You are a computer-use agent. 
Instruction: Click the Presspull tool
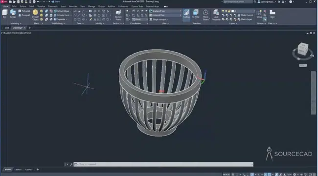pyautogui.click(x=24, y=15)
